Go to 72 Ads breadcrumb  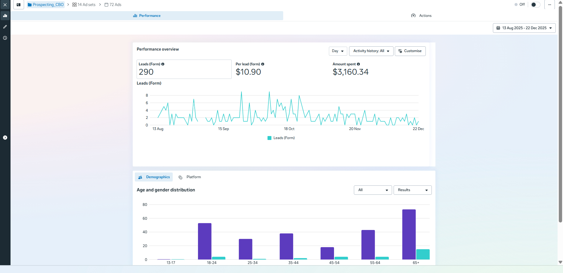click(113, 5)
